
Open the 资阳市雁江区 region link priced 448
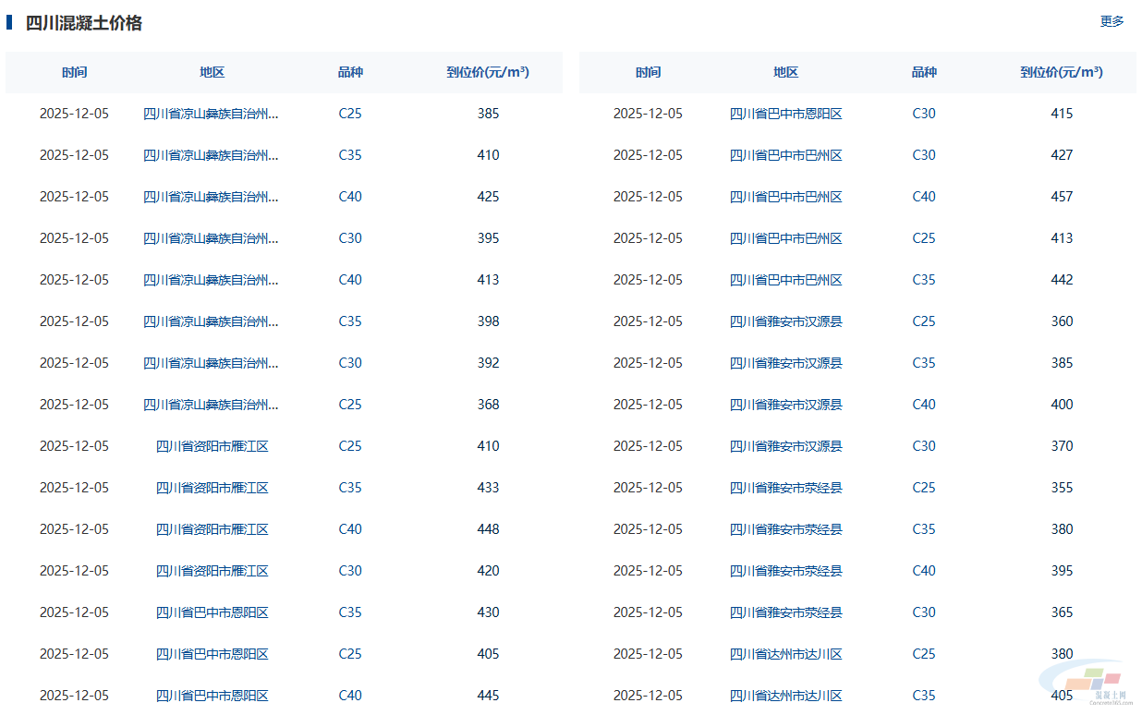click(x=212, y=529)
